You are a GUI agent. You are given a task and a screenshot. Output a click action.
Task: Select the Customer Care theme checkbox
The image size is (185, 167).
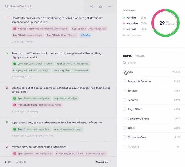click(124, 137)
